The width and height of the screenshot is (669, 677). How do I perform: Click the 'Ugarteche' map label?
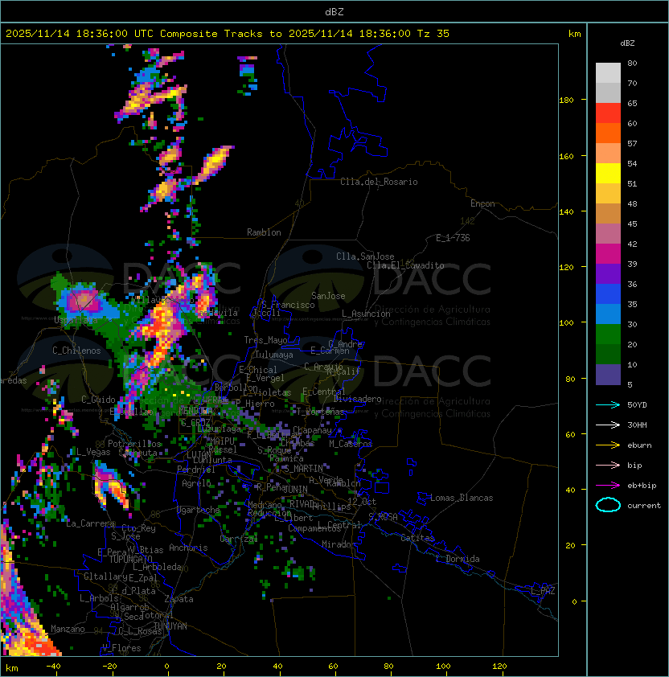coord(199,510)
